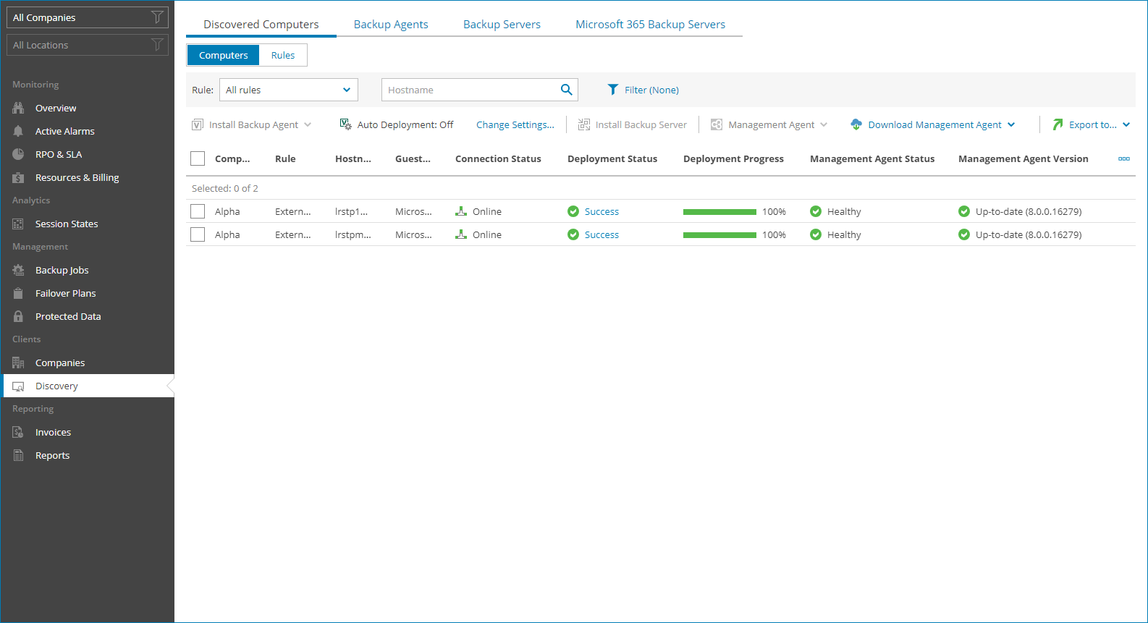Image resolution: width=1148 pixels, height=623 pixels.
Task: Open the Rules sub-tab button
Action: tap(283, 55)
